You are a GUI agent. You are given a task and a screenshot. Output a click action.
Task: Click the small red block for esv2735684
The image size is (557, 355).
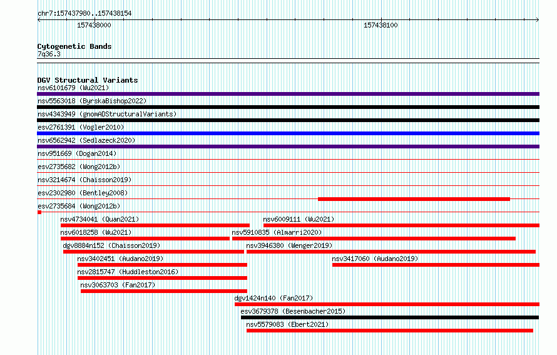[x=39, y=212]
